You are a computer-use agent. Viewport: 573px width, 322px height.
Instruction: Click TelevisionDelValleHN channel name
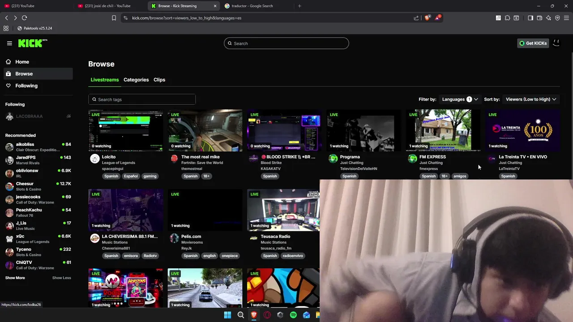point(359,169)
